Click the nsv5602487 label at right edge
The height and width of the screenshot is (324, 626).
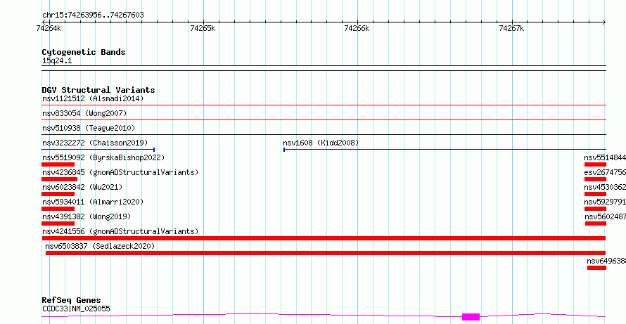click(605, 216)
